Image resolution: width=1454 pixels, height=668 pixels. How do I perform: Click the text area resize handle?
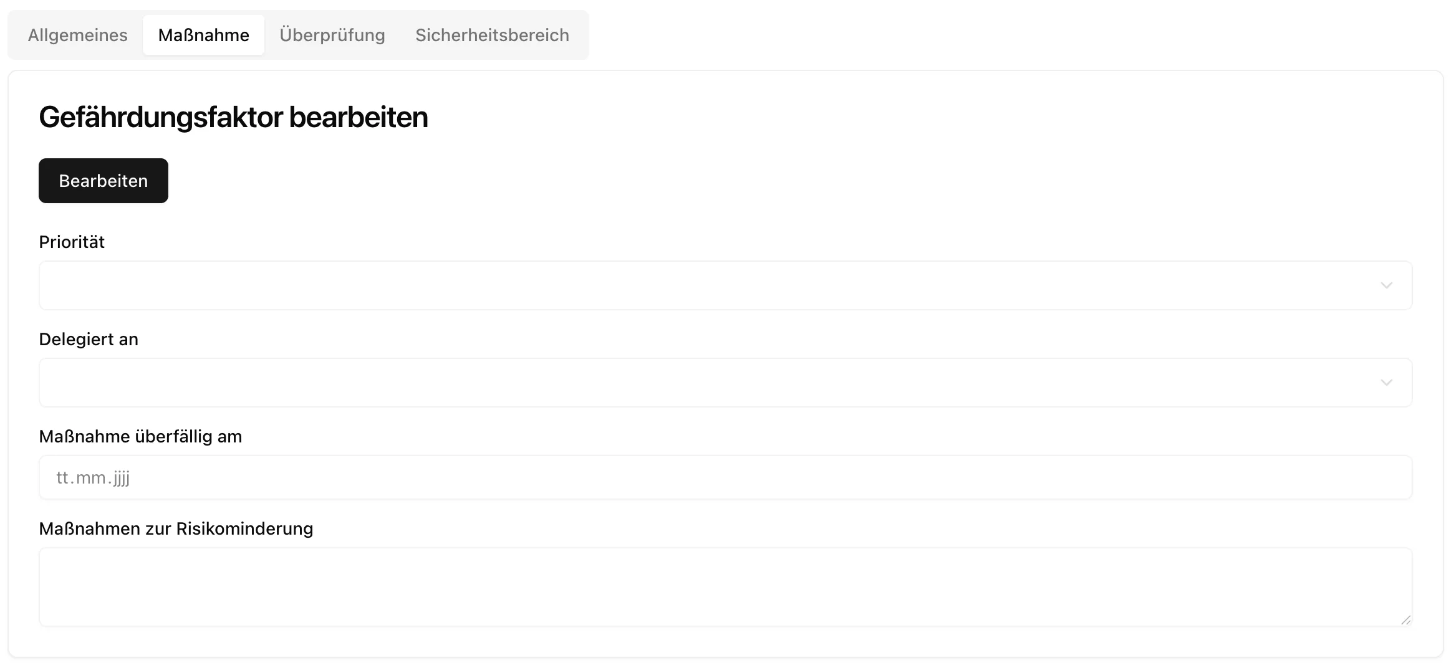click(1405, 619)
